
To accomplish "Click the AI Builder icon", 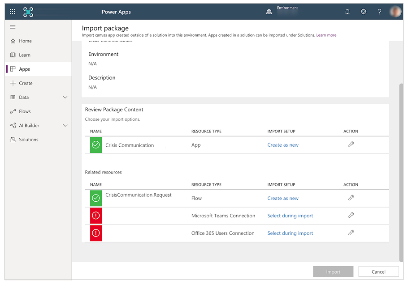I will (13, 126).
